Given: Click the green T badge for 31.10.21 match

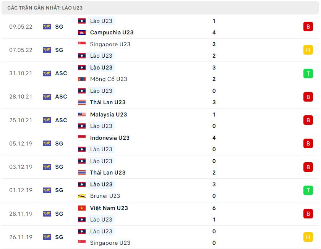Looking at the screenshot, I should point(308,73).
